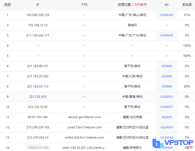Click the 局域网 location cell for 192.168.12.13
The width and height of the screenshot is (195, 151).
132,25
